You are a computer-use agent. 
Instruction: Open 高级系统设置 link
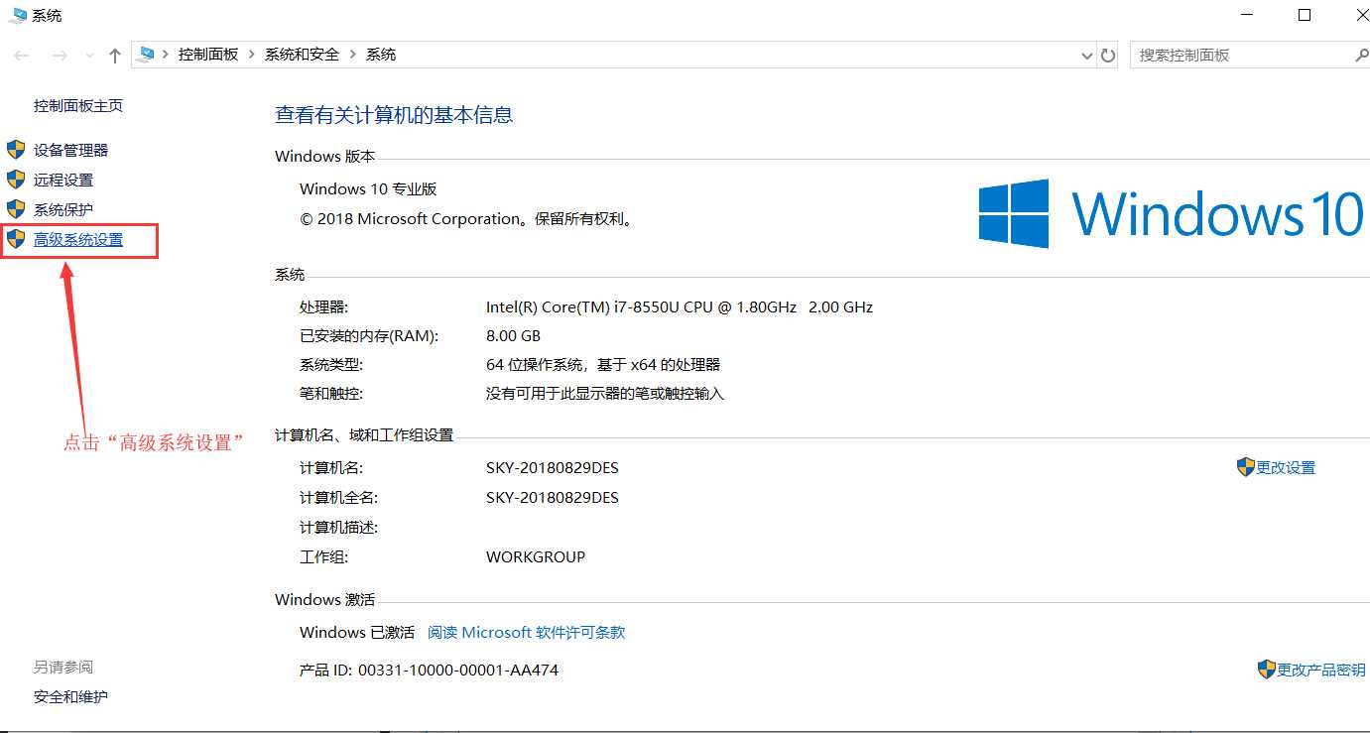(x=78, y=240)
